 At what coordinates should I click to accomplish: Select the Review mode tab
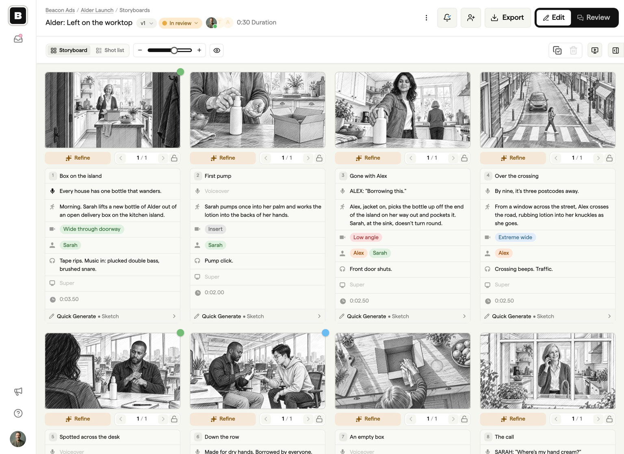click(594, 18)
